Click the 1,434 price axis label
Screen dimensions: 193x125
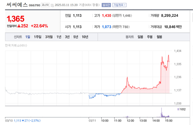coord(178,51)
